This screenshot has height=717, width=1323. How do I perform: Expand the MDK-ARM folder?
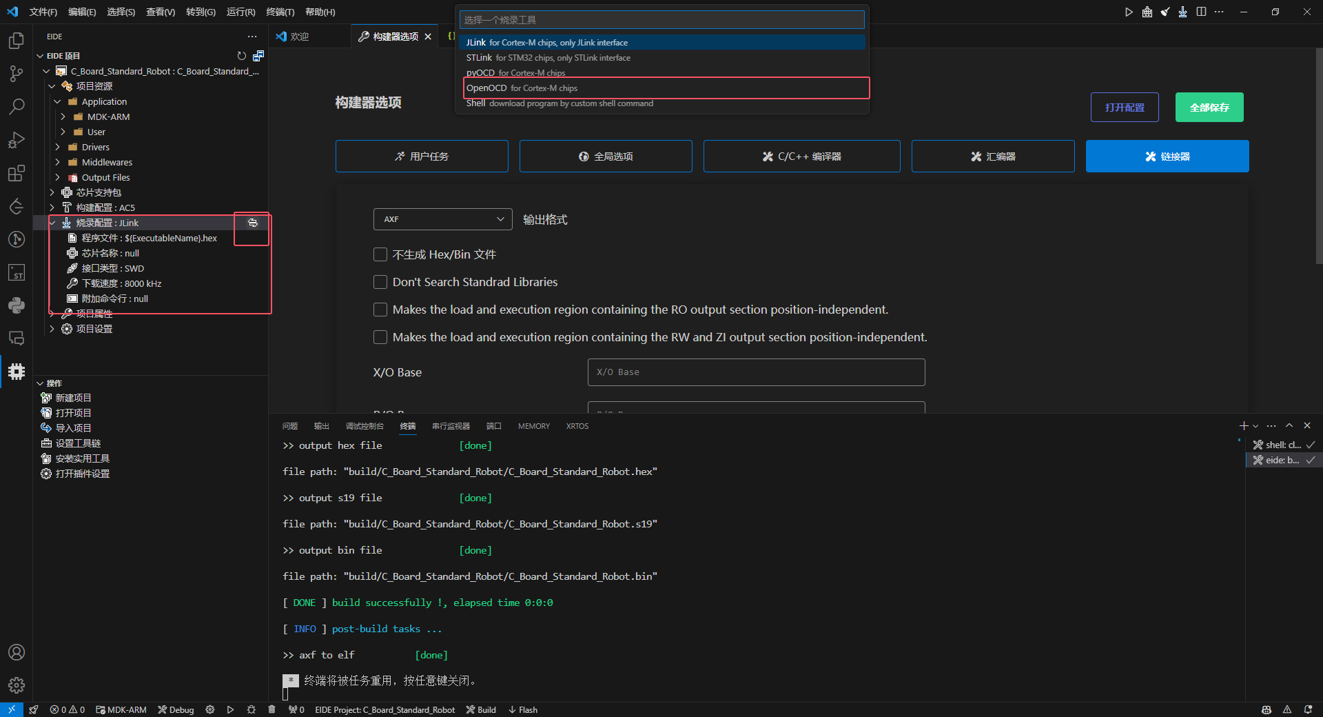(x=63, y=117)
